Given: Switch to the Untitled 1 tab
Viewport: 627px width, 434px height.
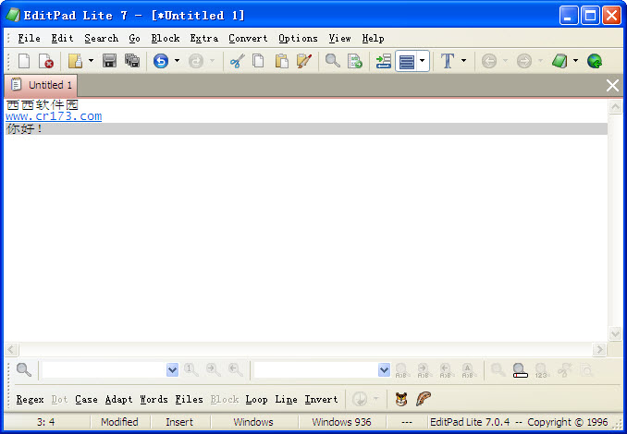Looking at the screenshot, I should pyautogui.click(x=41, y=85).
